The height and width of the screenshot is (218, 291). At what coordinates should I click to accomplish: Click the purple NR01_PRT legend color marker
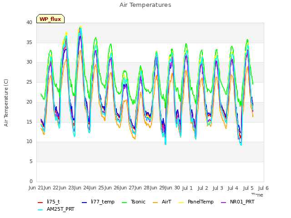click(224, 203)
